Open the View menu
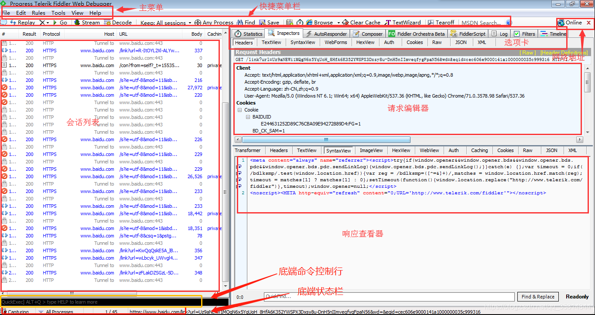 pos(77,13)
